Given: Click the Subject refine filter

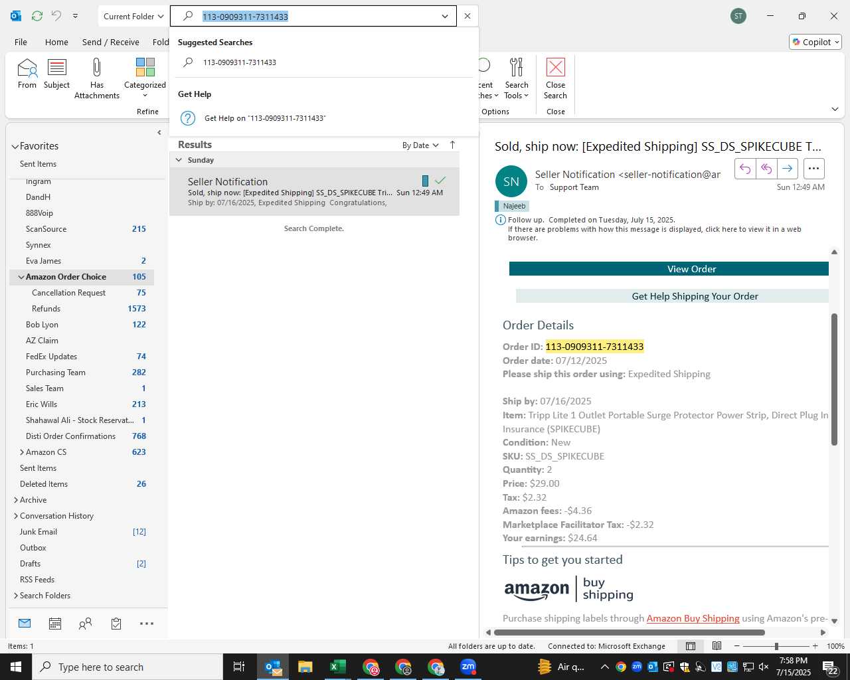Looking at the screenshot, I should pos(56,74).
